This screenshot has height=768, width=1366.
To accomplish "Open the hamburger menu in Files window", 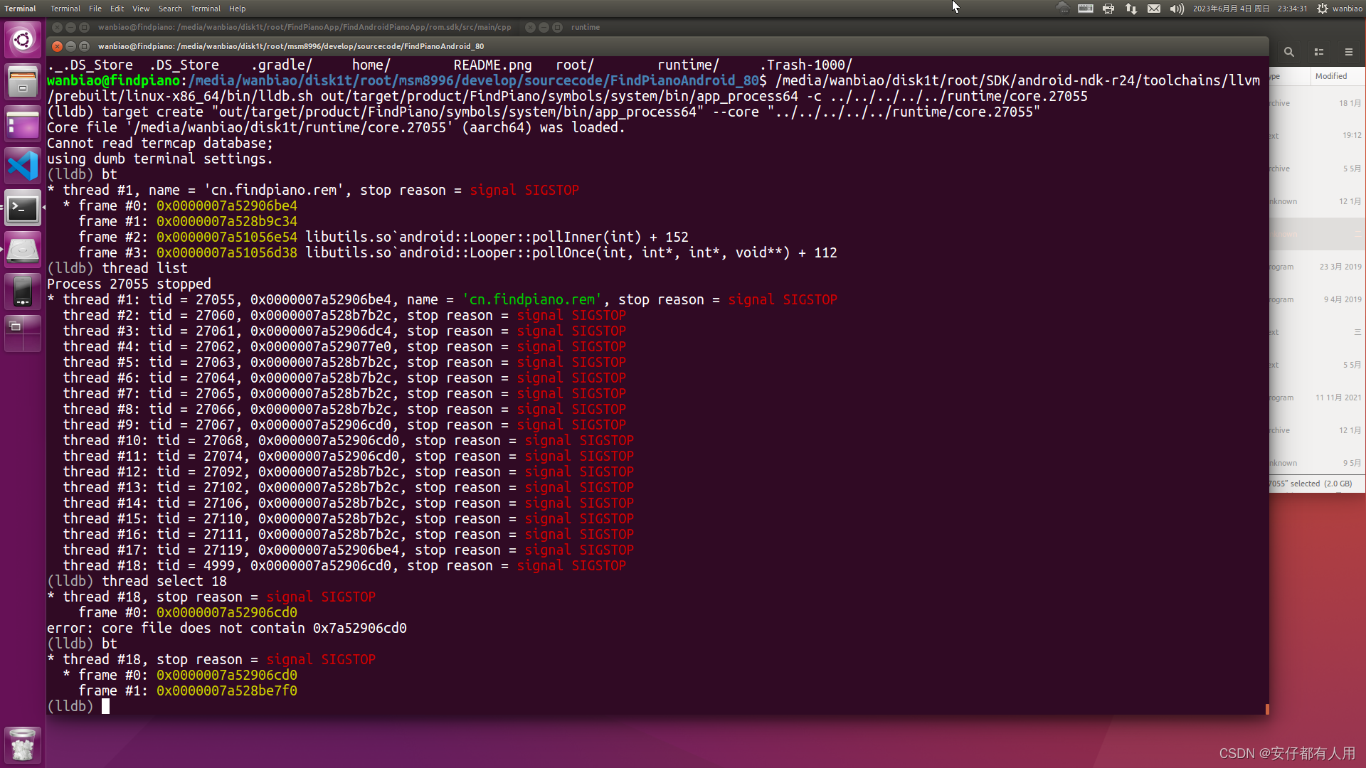I will (x=1349, y=52).
